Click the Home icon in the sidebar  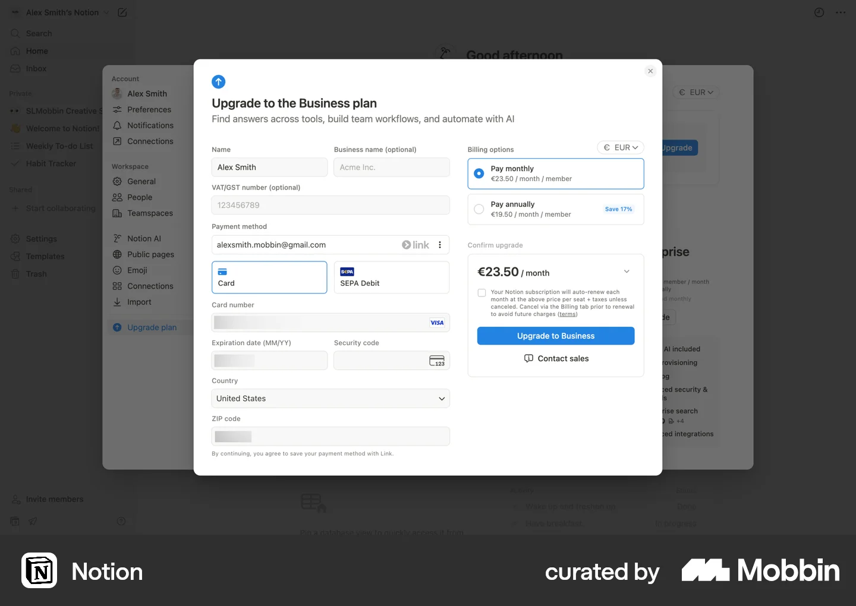15,51
